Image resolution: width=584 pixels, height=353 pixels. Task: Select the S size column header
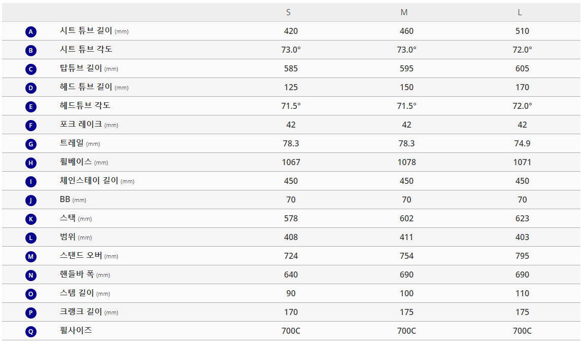pyautogui.click(x=288, y=13)
